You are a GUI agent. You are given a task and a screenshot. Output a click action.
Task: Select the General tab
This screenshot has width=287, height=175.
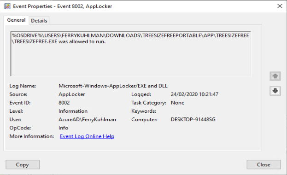tap(16, 20)
